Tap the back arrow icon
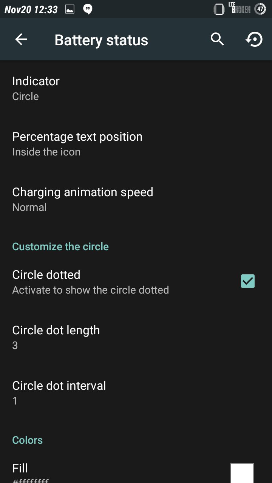The image size is (272, 483). pyautogui.click(x=21, y=39)
